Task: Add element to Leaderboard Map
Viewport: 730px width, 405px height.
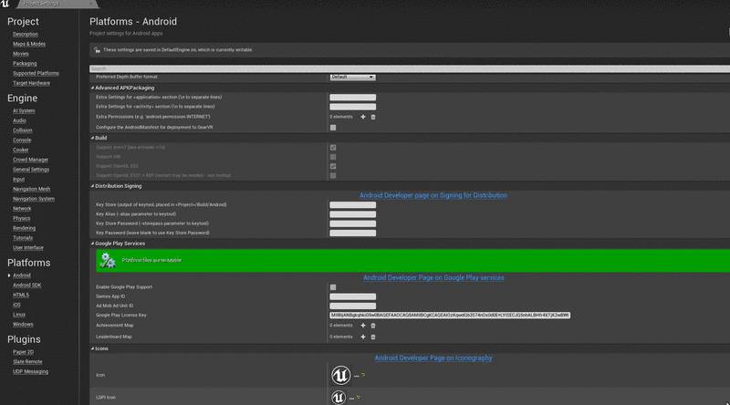Action: point(363,337)
